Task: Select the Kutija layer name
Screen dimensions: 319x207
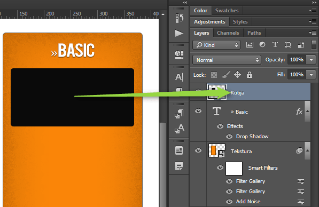Action: [x=237, y=93]
